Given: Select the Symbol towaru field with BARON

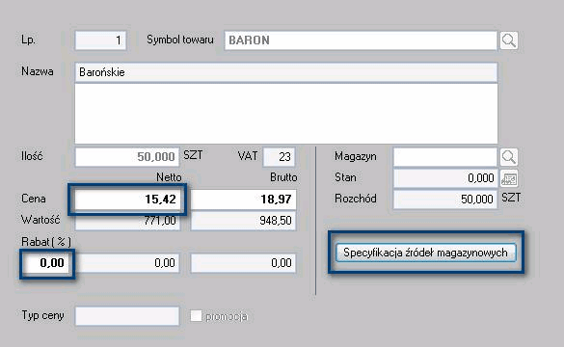Looking at the screenshot, I should tap(361, 40).
